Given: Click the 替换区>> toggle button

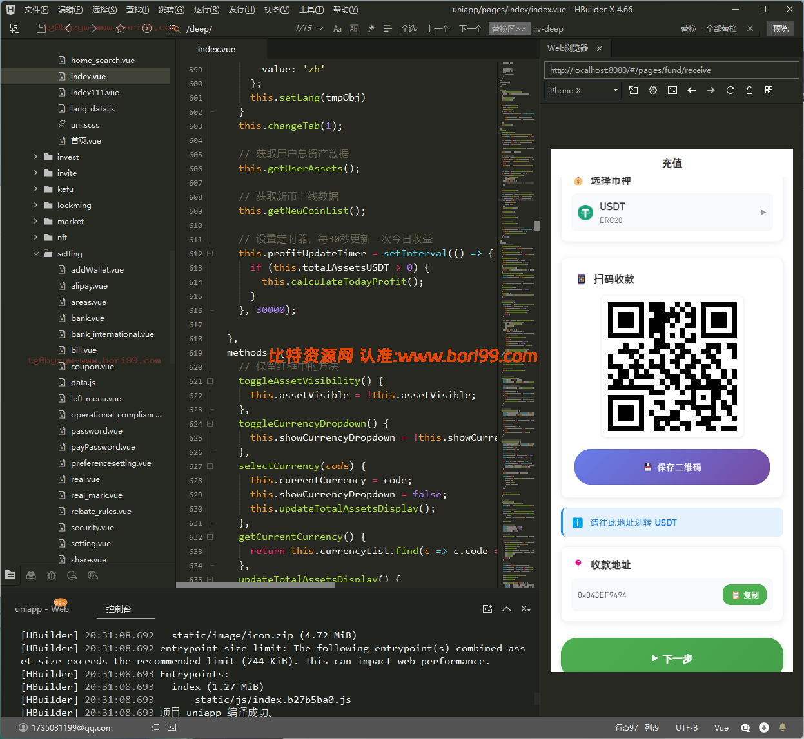Looking at the screenshot, I should point(509,28).
